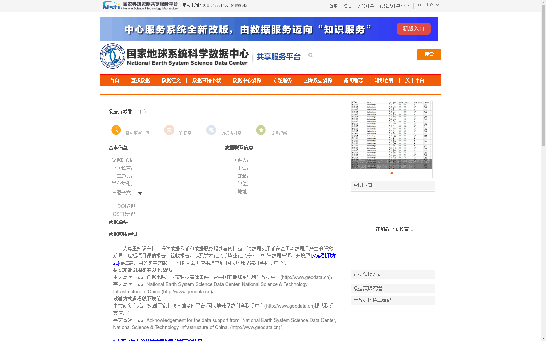The image size is (546, 341).
Task: Open the 首页 menu item
Action: point(115,80)
